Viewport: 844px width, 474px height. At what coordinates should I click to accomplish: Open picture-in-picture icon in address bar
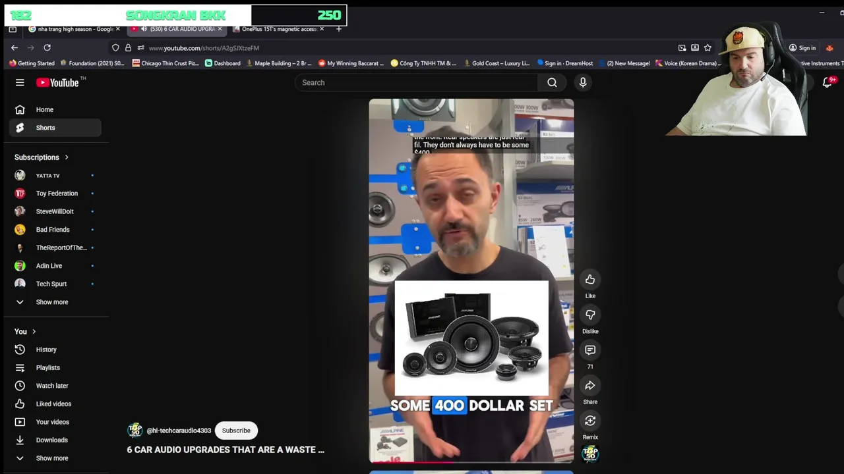pyautogui.click(x=682, y=47)
